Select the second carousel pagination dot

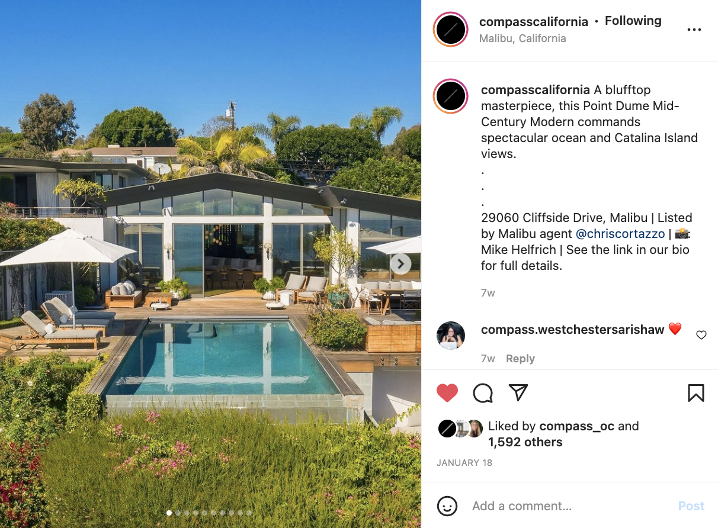pyautogui.click(x=178, y=513)
